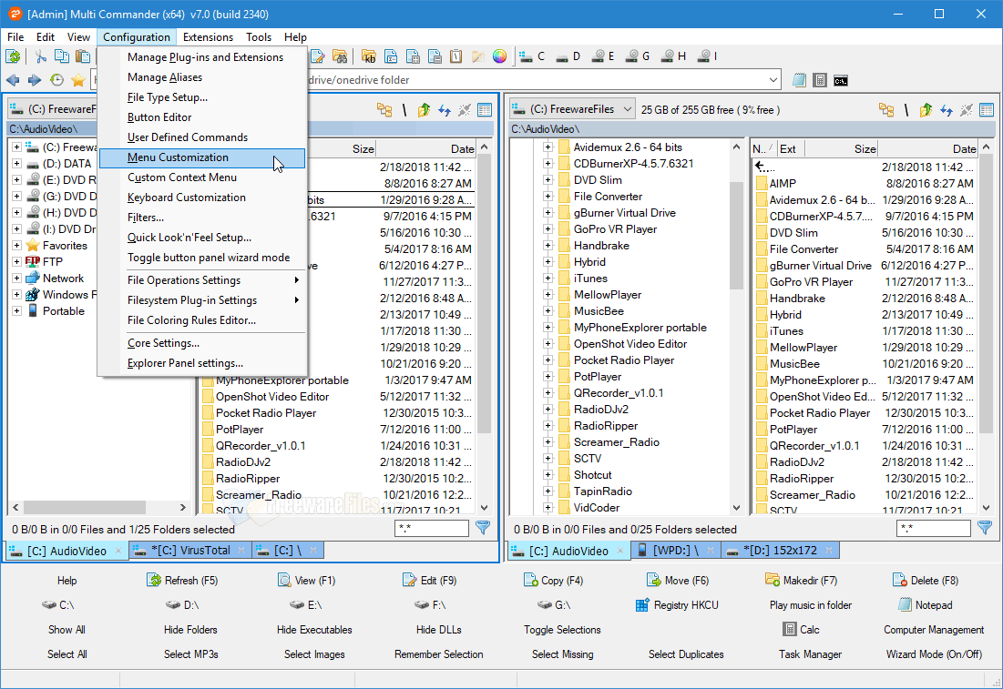The width and height of the screenshot is (1003, 689).
Task: Click the Copy (F4) button
Action: tap(553, 580)
